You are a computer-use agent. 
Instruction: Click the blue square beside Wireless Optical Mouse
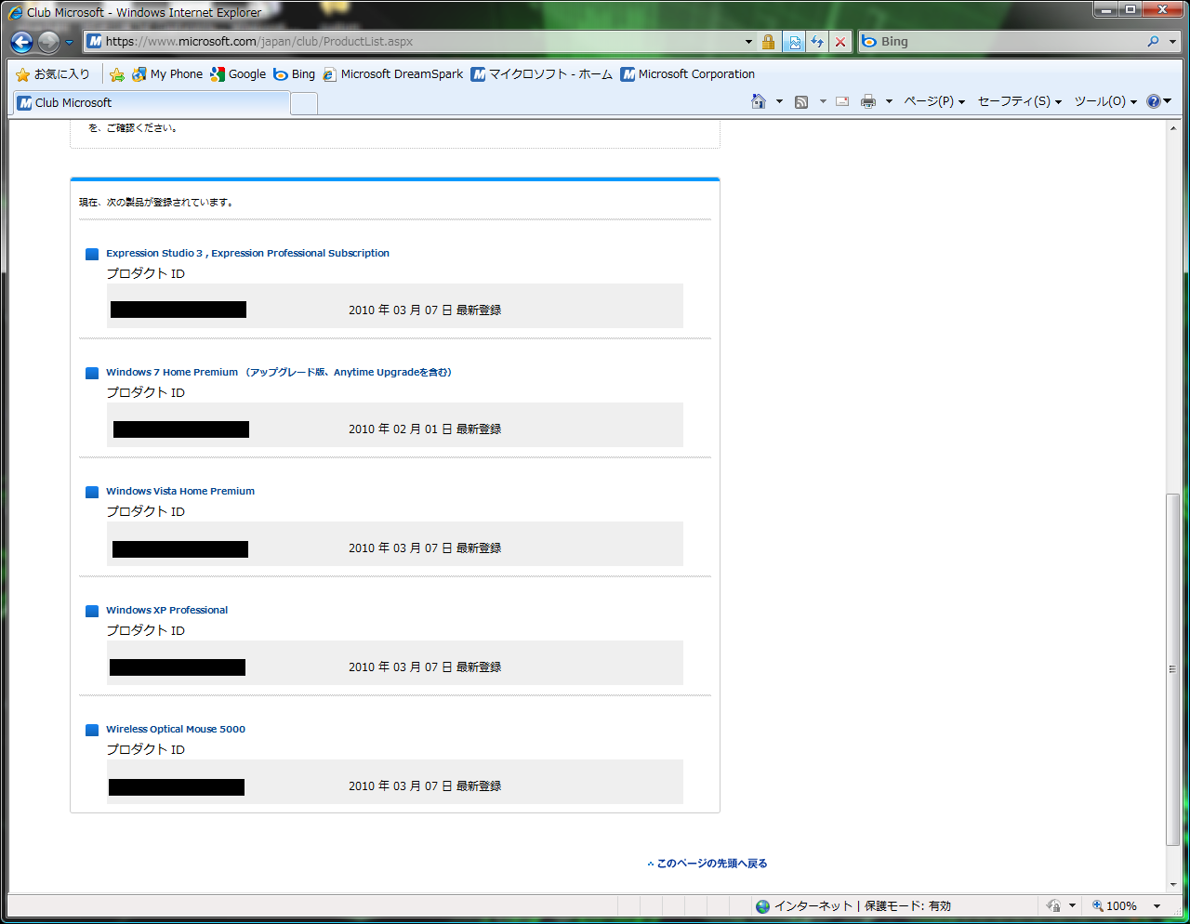tap(92, 730)
